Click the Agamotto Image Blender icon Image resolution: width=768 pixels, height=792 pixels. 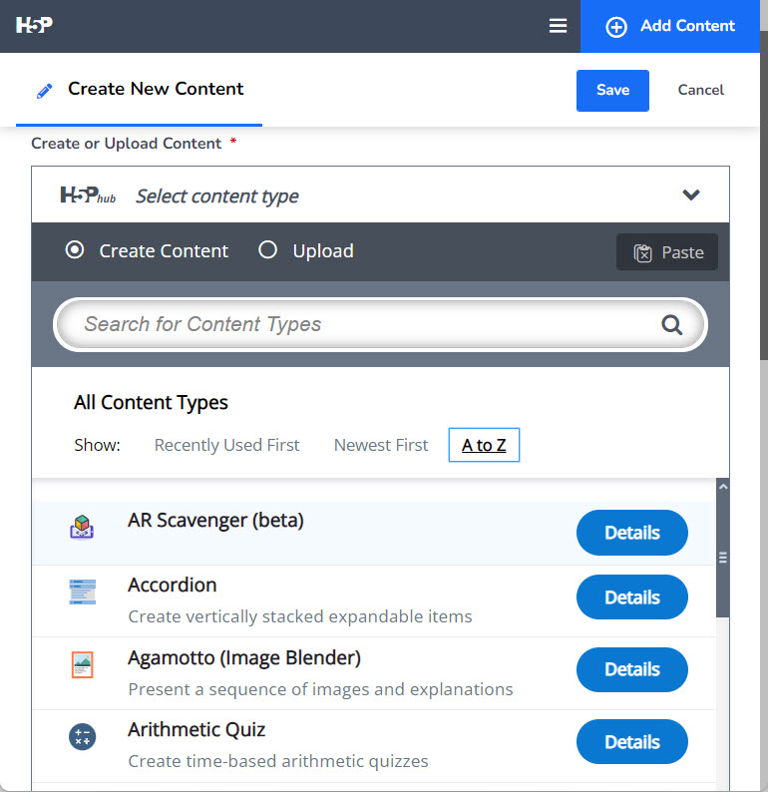point(83,664)
